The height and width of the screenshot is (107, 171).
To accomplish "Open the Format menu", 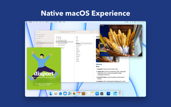I will pyautogui.click(x=56, y=22).
